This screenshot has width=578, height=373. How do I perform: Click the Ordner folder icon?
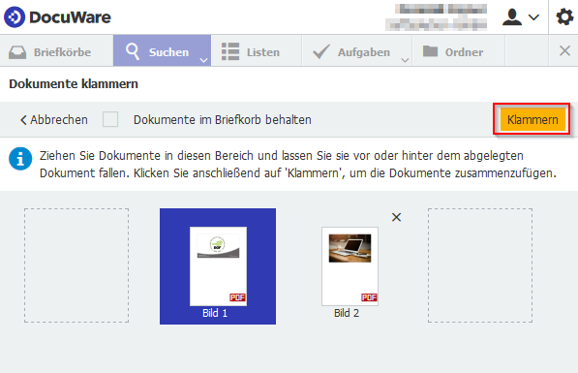pos(430,51)
